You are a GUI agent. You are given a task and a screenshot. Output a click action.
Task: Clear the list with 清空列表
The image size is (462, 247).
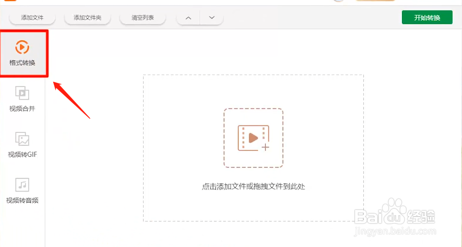coord(143,18)
